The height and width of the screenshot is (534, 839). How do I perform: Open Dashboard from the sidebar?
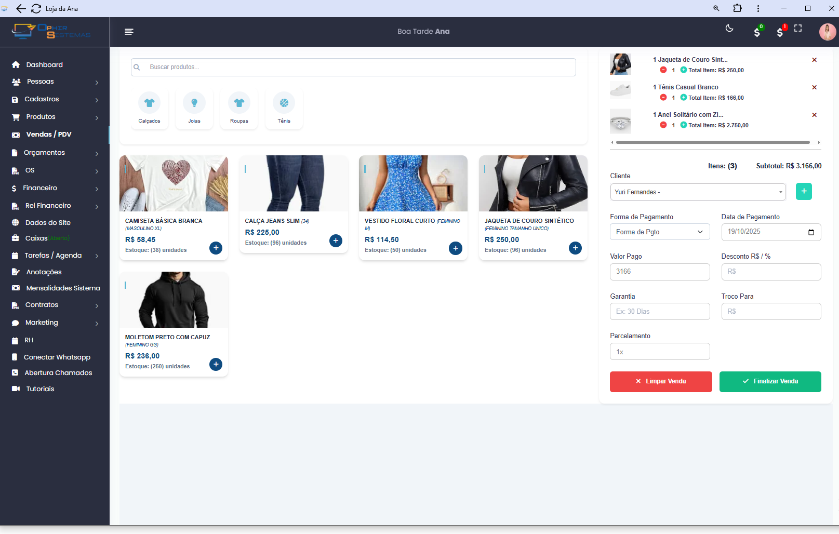click(x=44, y=65)
